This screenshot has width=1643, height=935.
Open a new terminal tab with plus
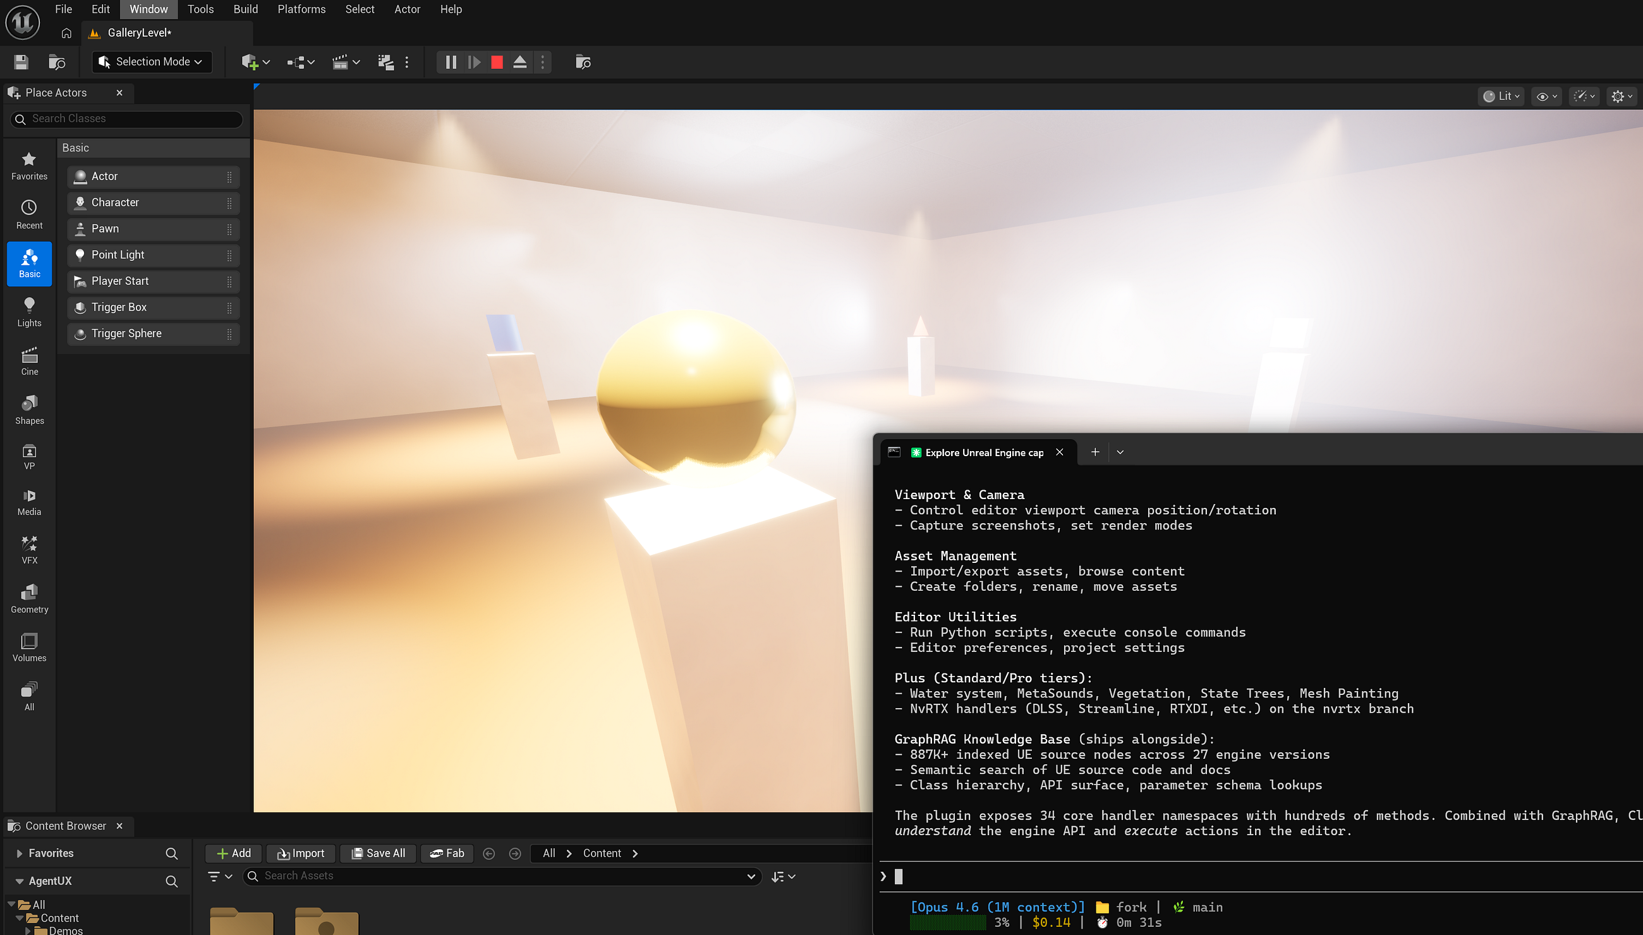point(1095,452)
